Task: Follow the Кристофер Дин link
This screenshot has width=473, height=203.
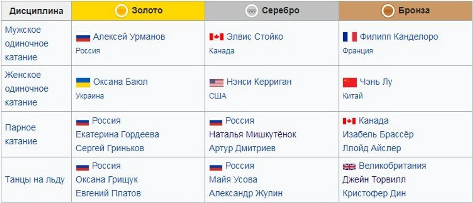Action: tap(374, 193)
